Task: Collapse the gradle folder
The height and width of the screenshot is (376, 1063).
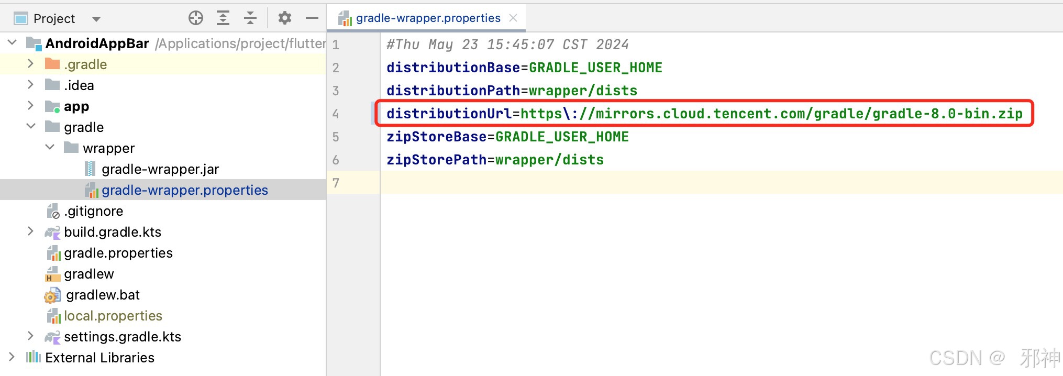Action: pos(31,126)
